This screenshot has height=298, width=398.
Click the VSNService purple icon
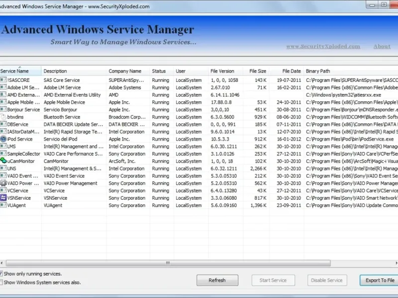(x=3, y=198)
